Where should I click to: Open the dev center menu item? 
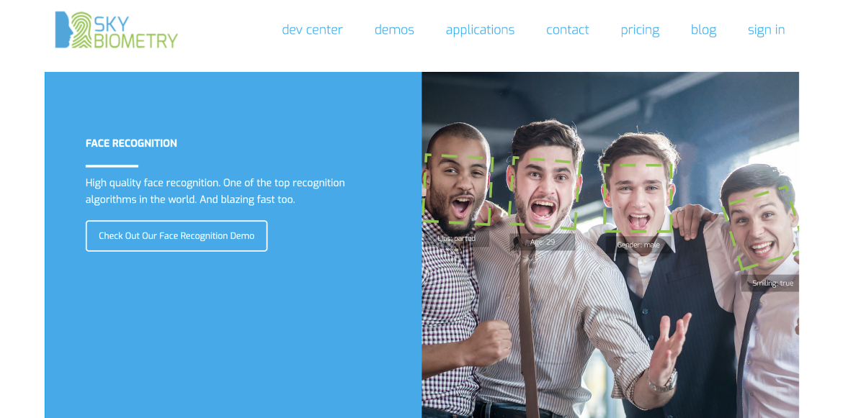point(312,30)
